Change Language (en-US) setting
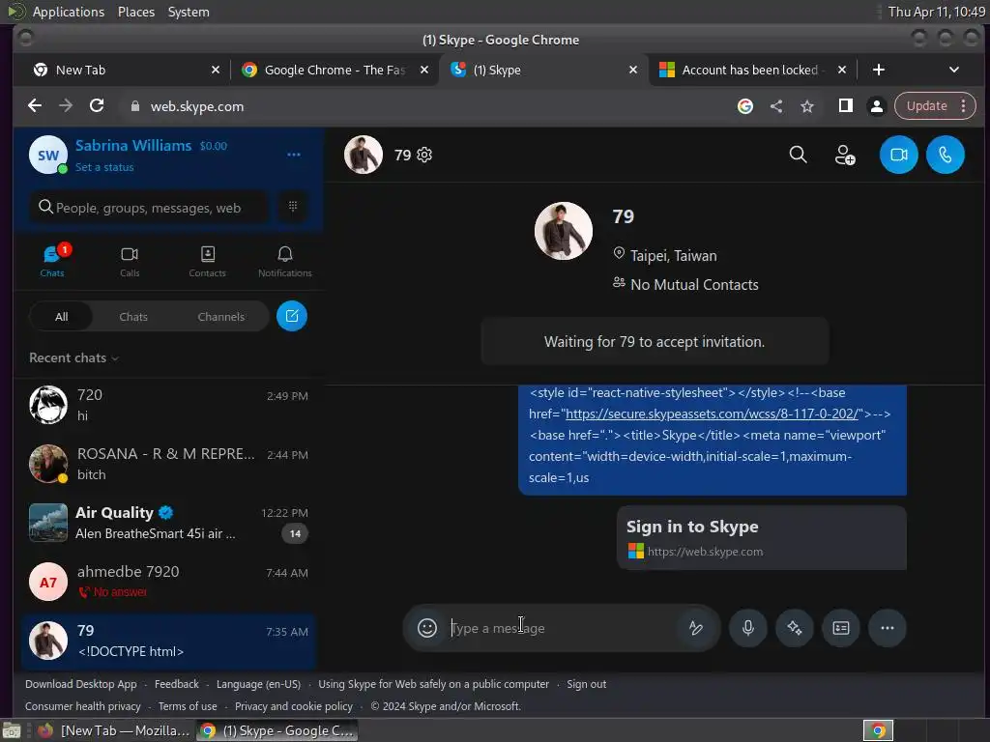The width and height of the screenshot is (990, 742). 258,684
